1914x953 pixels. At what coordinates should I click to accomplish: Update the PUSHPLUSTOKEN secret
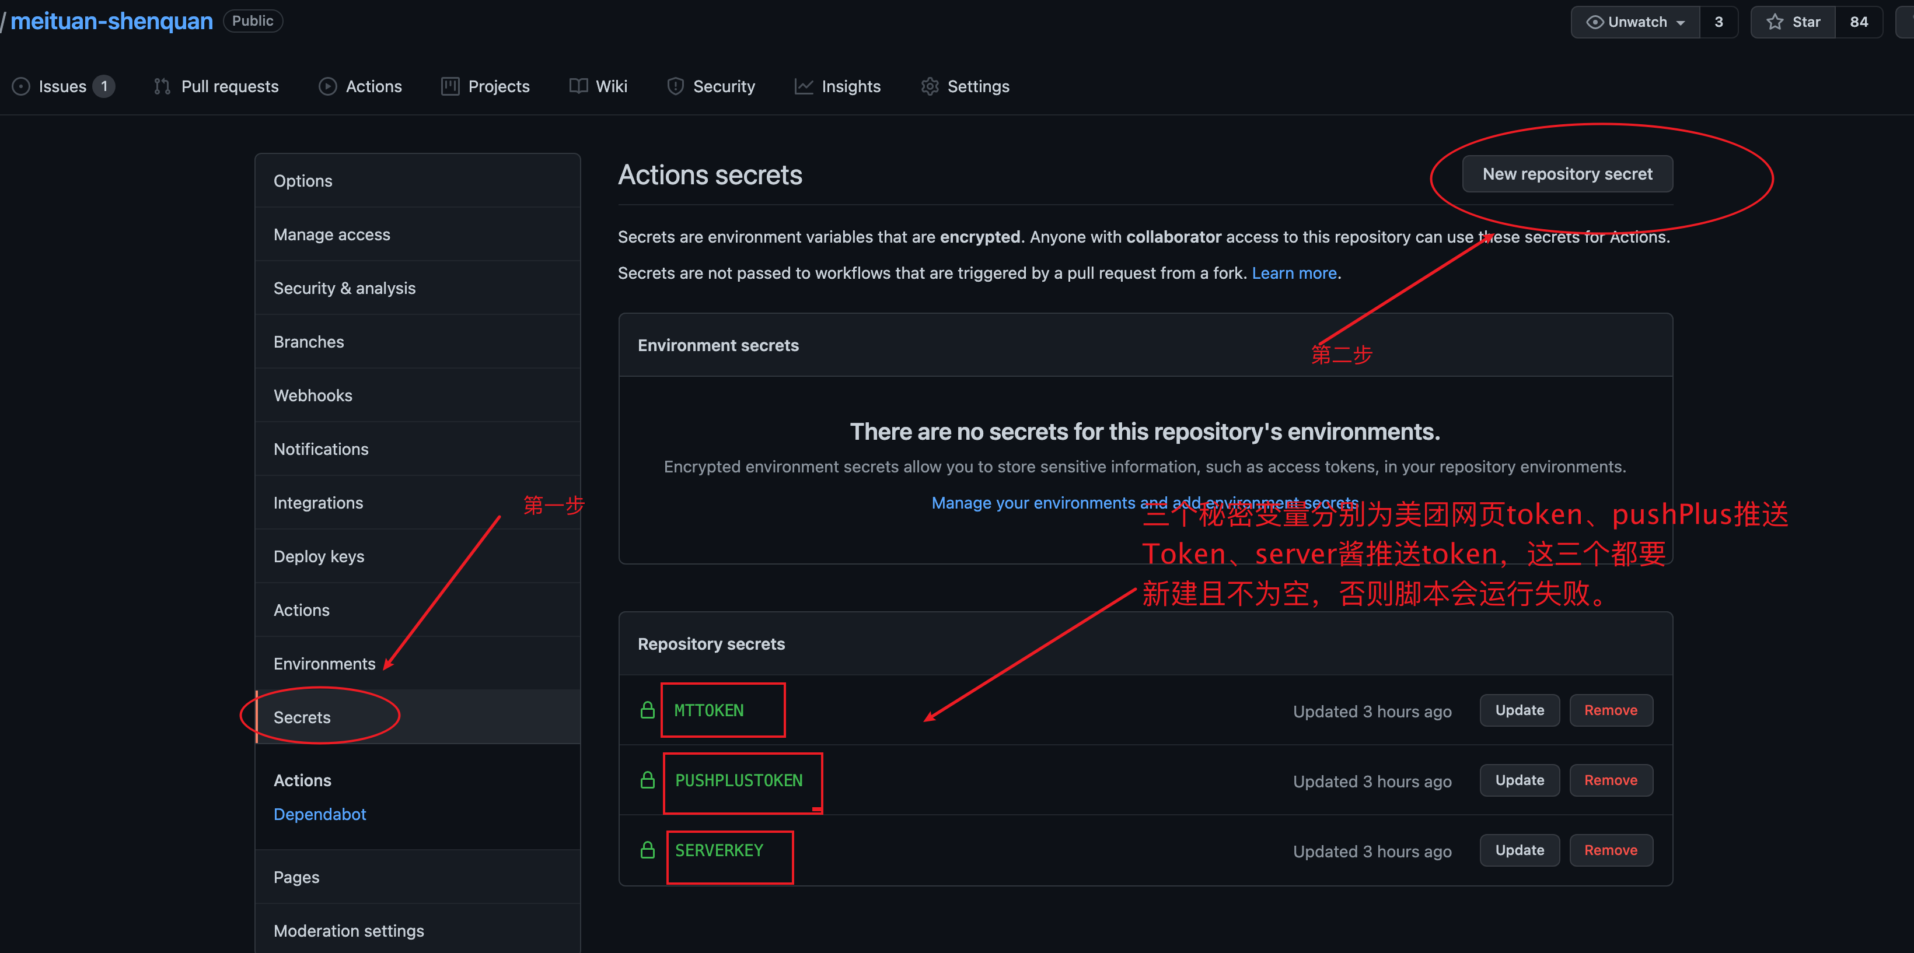(1520, 780)
